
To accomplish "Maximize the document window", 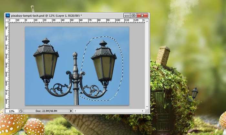I will 134,15.
